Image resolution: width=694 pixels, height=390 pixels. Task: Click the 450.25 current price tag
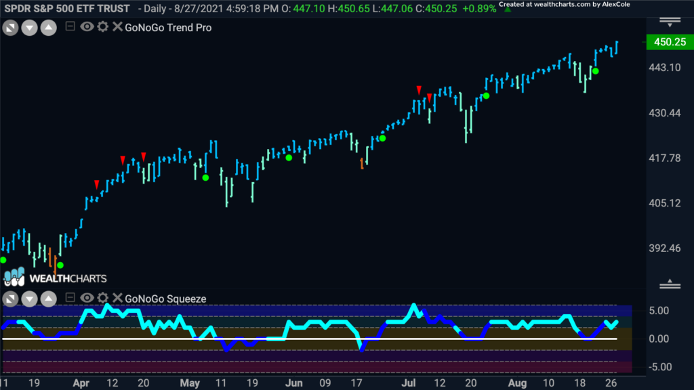coord(670,42)
